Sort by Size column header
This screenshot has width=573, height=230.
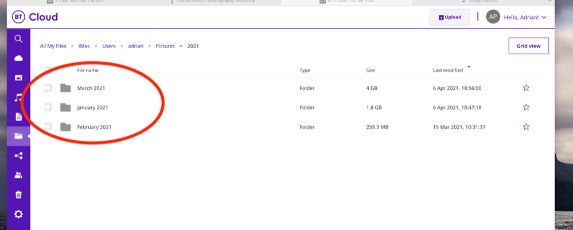(x=371, y=70)
